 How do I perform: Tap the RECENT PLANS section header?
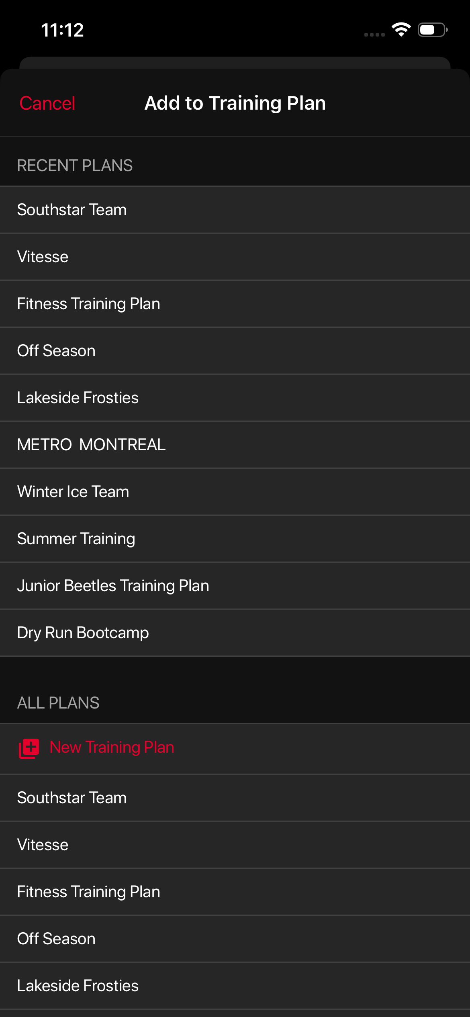pyautogui.click(x=75, y=165)
